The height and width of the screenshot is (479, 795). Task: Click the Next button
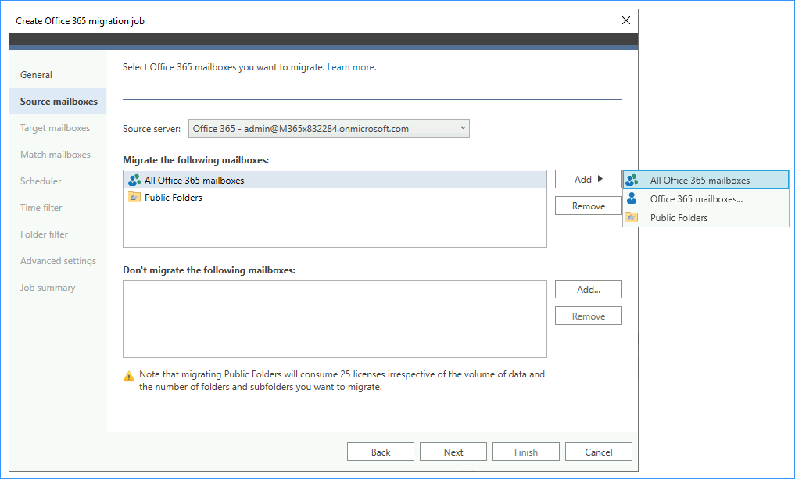(x=453, y=452)
